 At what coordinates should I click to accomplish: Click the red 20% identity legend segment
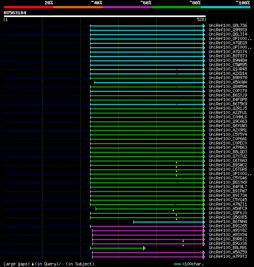(x=29, y=7)
